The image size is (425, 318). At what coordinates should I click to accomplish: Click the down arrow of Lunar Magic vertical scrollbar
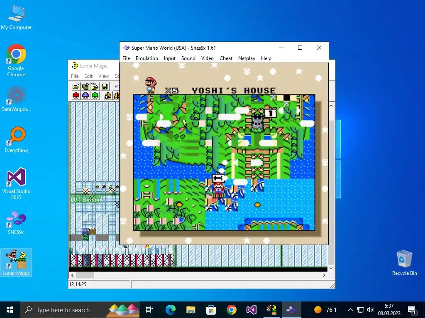[x=331, y=268]
